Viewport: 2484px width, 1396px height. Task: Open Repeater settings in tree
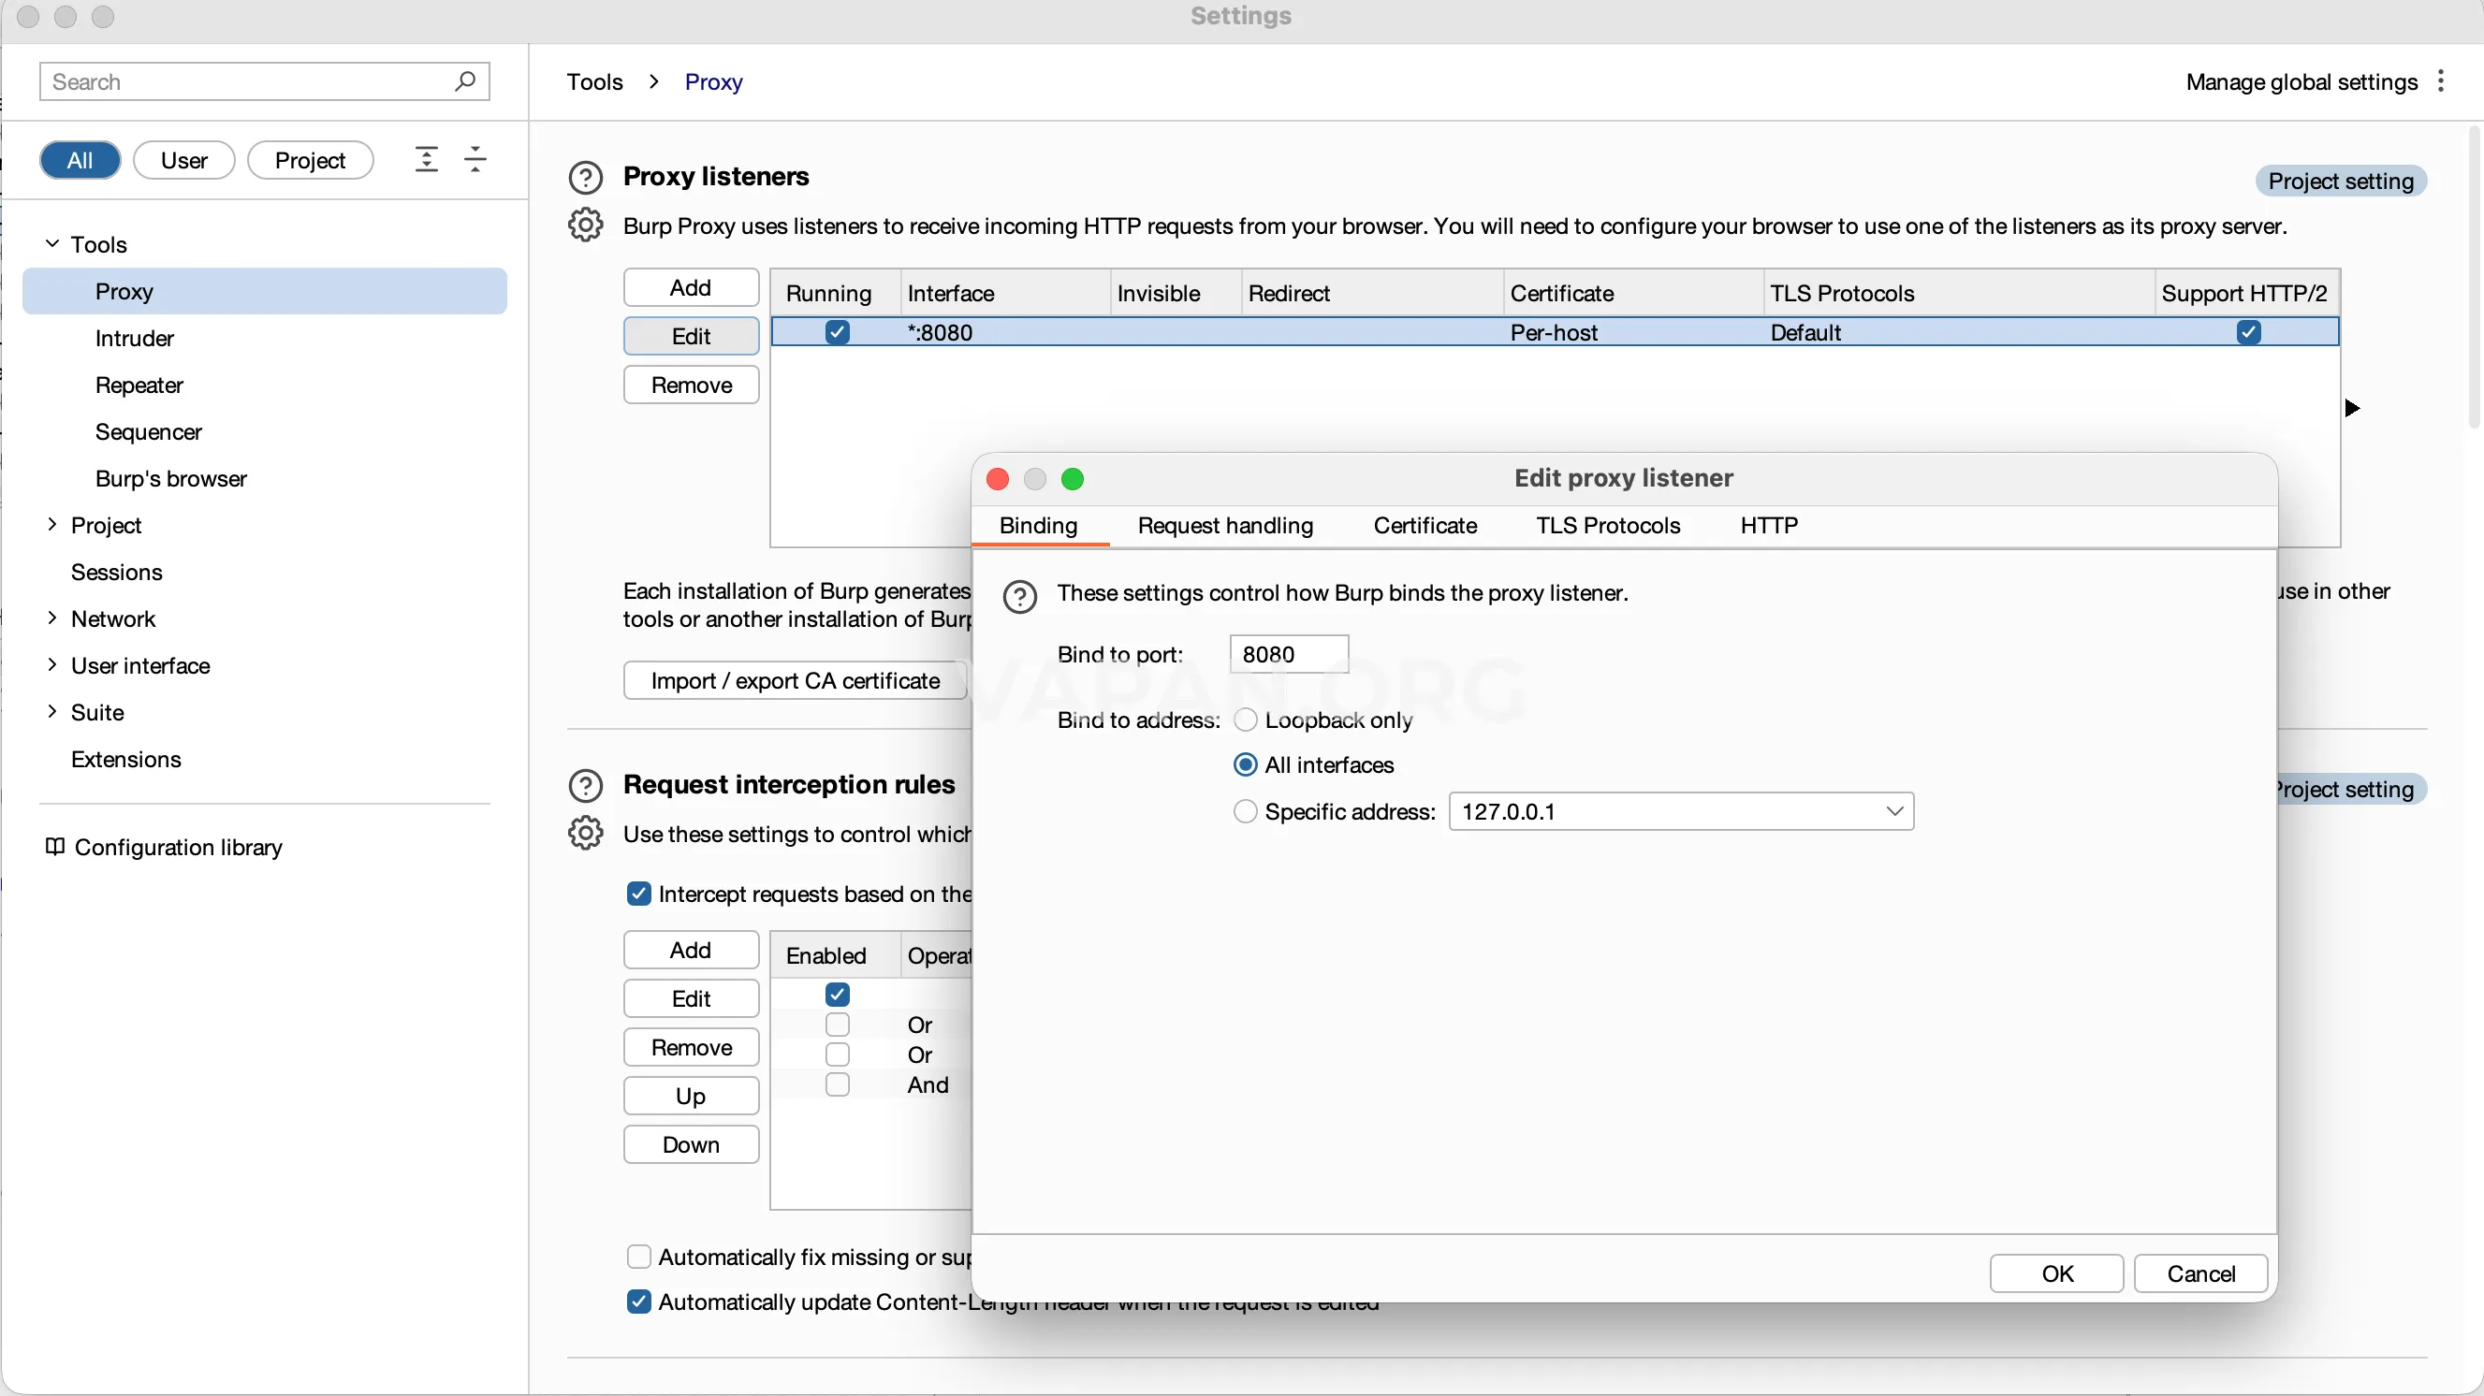139,385
